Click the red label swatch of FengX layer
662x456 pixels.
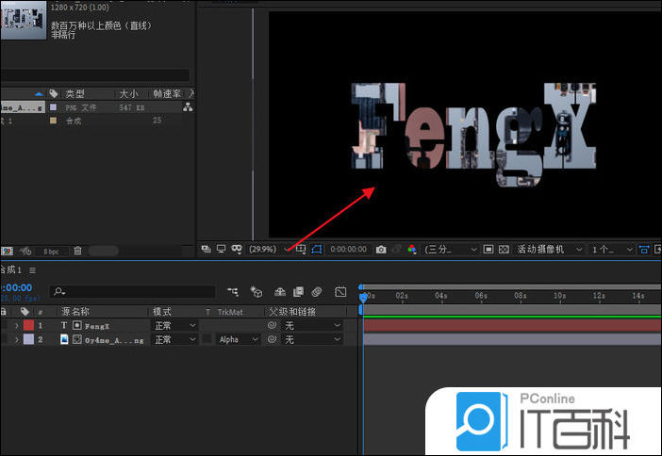(28, 325)
